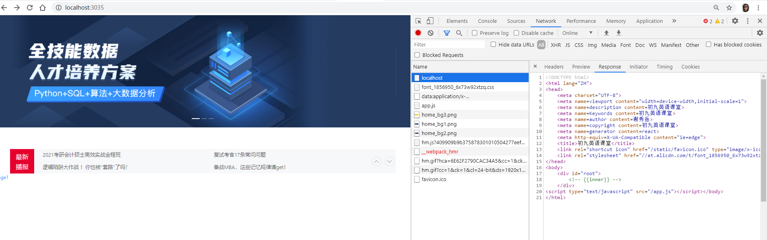Open network panel settings gear
Screen dimensions: 767x240
pos(760,33)
